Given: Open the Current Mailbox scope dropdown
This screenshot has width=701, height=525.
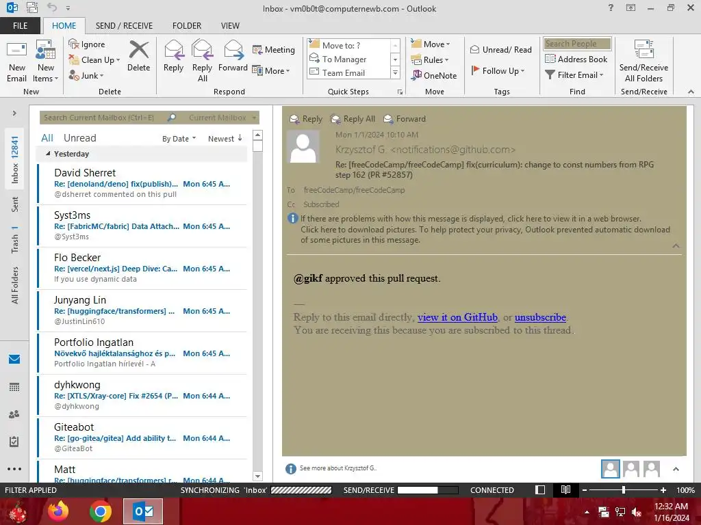Looking at the screenshot, I should tap(222, 118).
